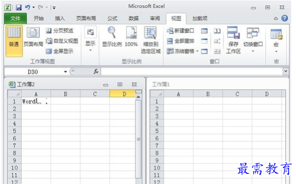296x184 pixels.
Task: Open the 文件 (File) tab
Action: (15, 18)
